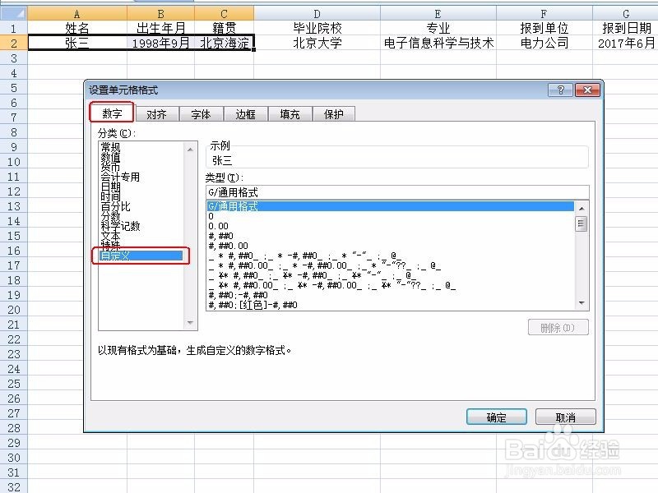Click into the 类型 format code input field

[x=397, y=192]
